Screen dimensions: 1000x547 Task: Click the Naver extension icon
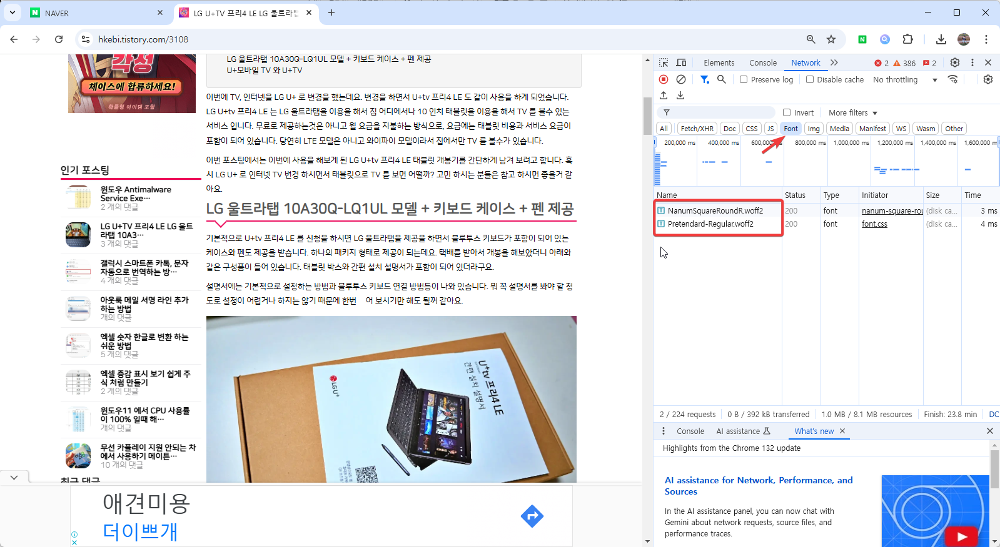862,39
